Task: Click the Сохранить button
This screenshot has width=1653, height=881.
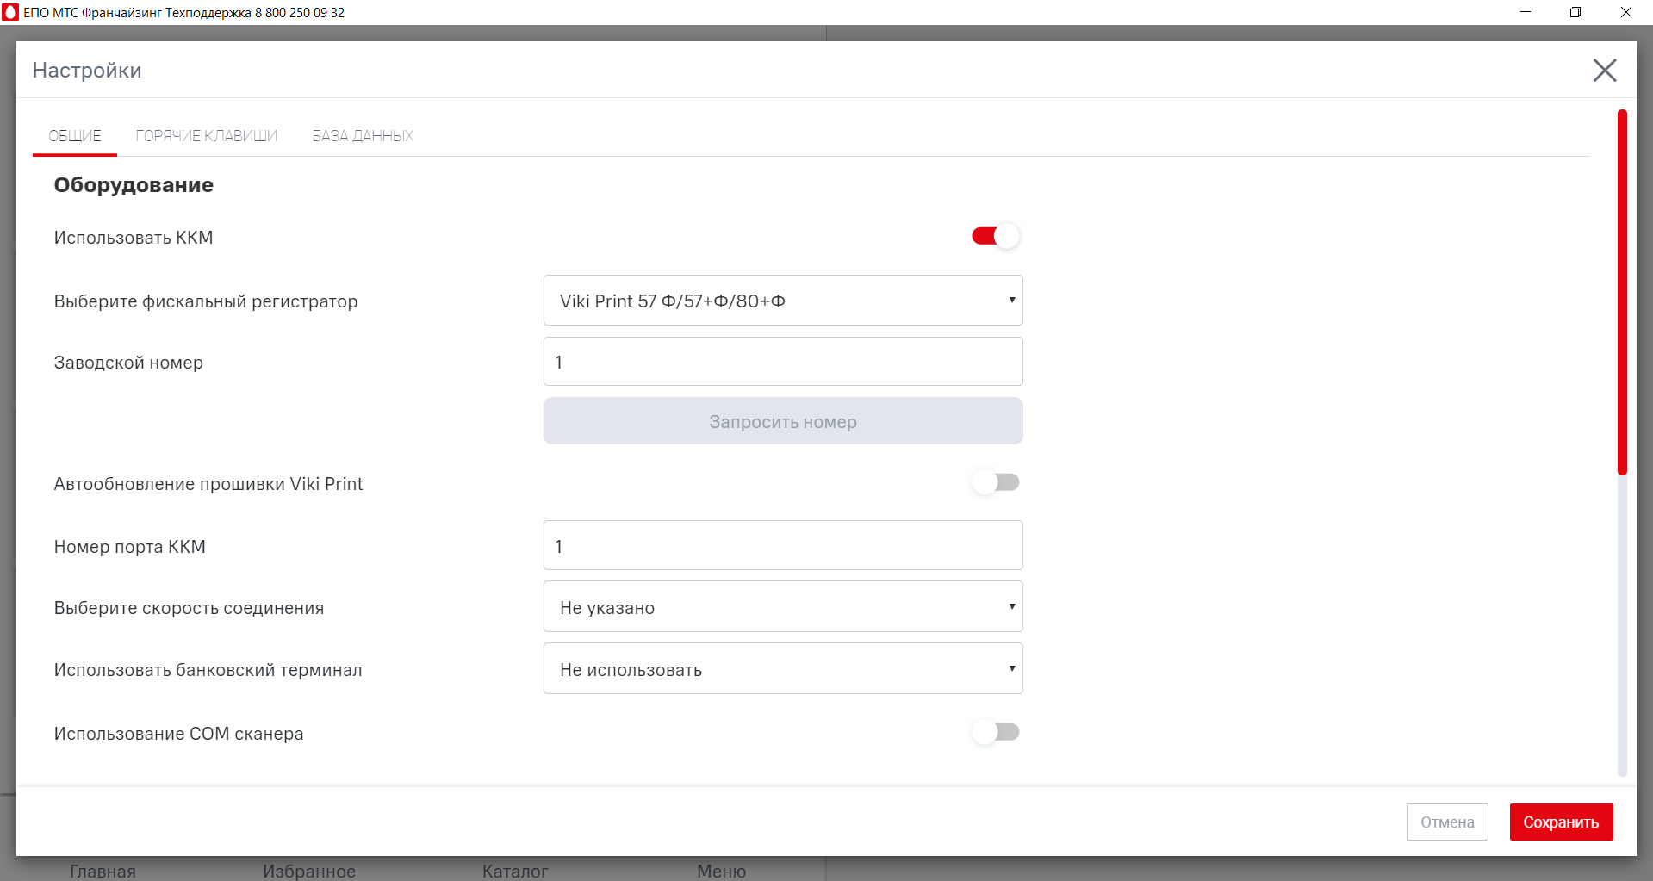Action: 1561,822
